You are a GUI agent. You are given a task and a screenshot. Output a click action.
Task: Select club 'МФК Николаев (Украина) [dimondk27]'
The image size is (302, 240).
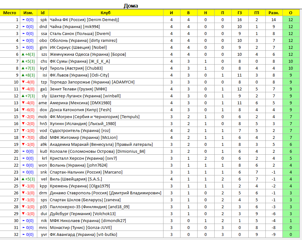[x=88, y=220]
